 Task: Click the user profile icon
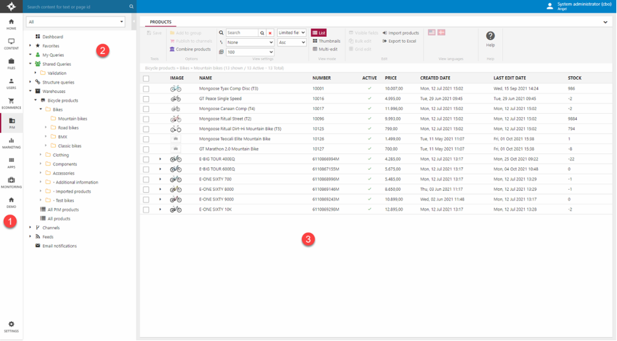[x=550, y=7]
